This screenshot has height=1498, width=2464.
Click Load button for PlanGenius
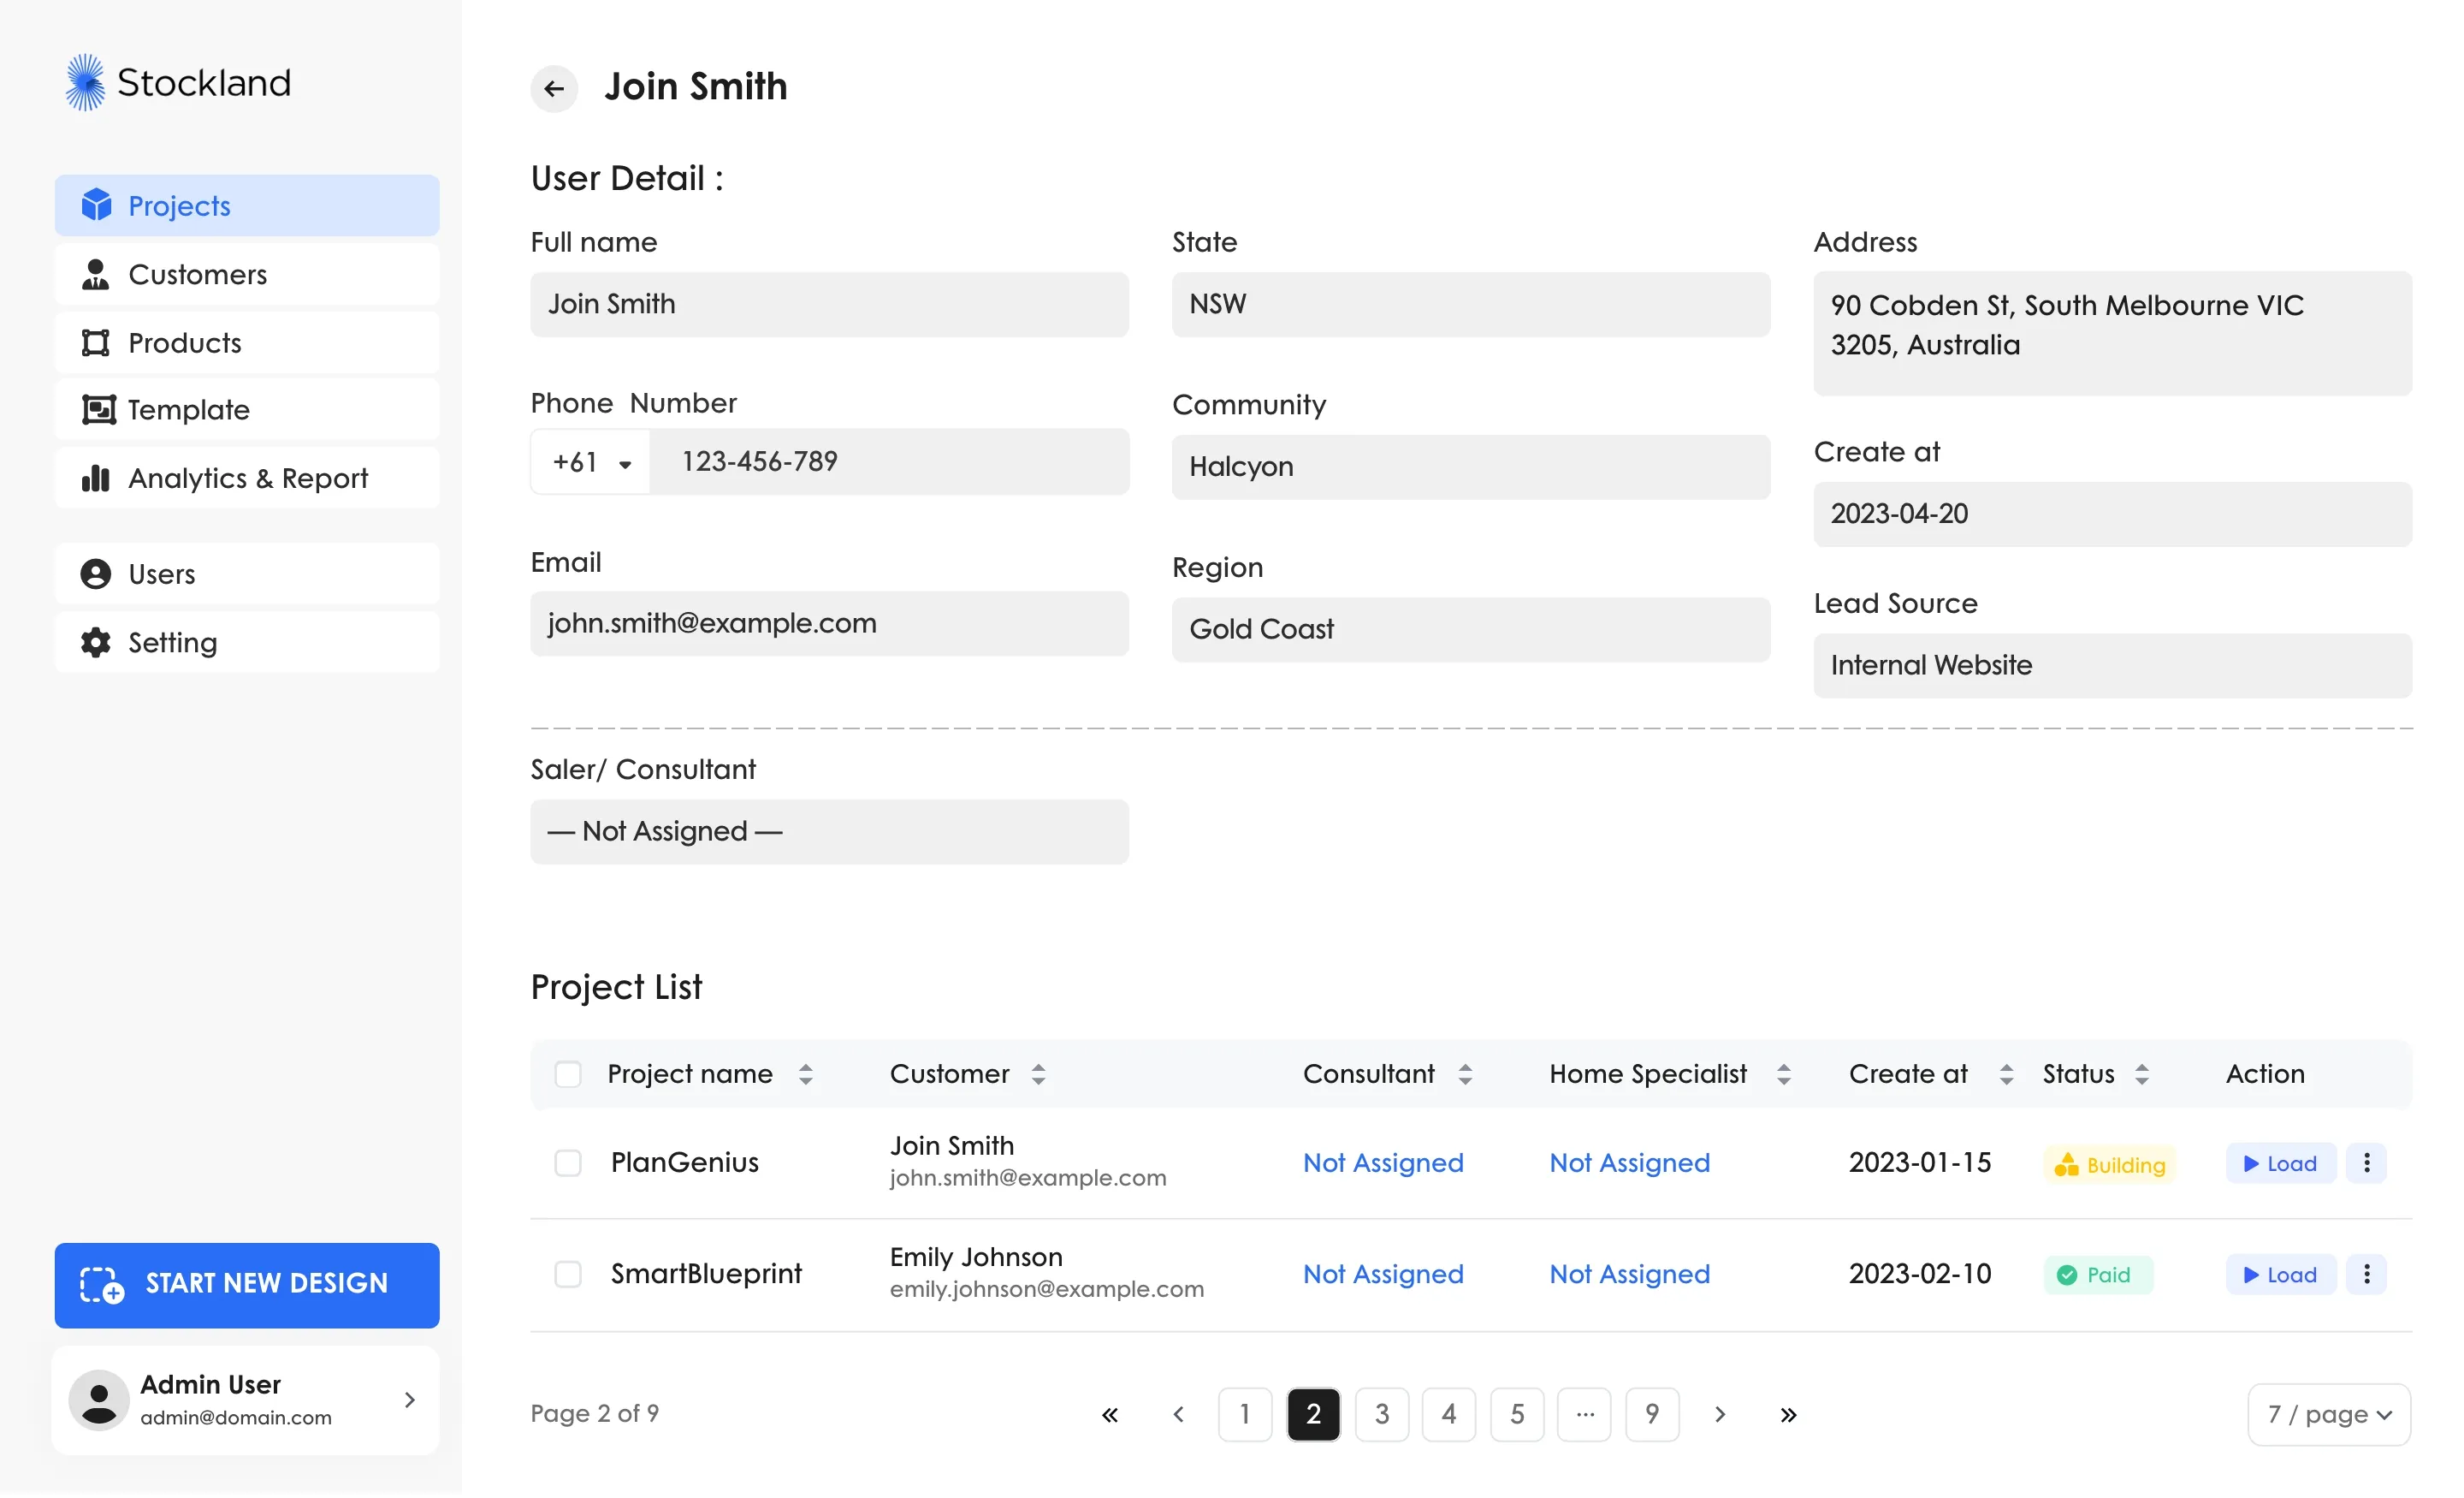(2280, 1162)
